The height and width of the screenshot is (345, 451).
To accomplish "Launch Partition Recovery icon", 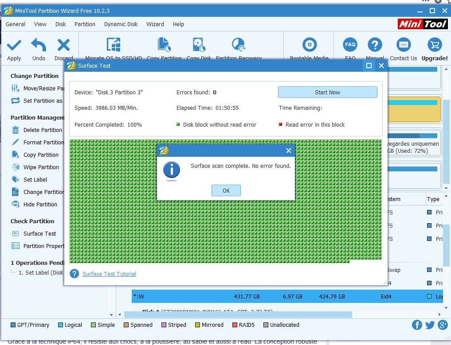I will [239, 45].
